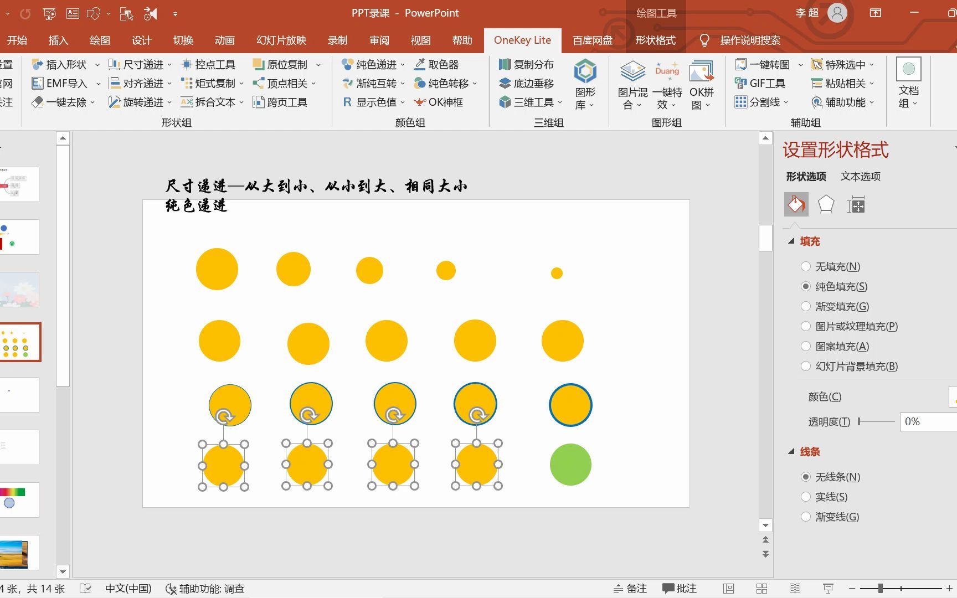957x598 pixels.
Task: Click the 操作说明搜索 search box
Action: (x=750, y=40)
